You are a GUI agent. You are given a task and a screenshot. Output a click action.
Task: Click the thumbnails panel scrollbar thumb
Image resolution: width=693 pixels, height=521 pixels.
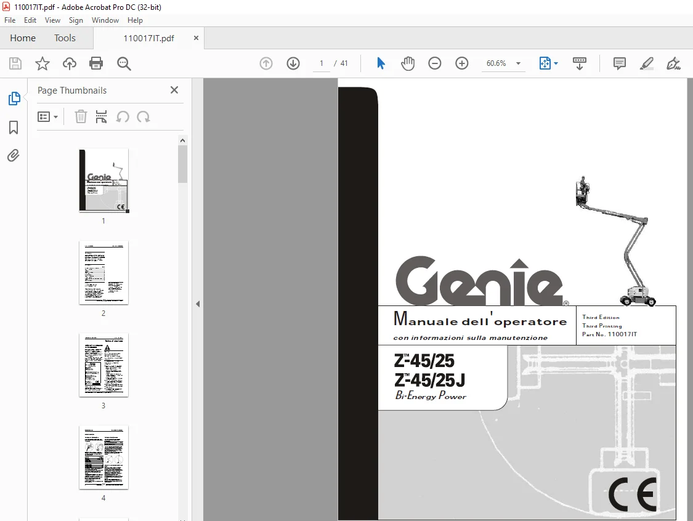[x=182, y=164]
